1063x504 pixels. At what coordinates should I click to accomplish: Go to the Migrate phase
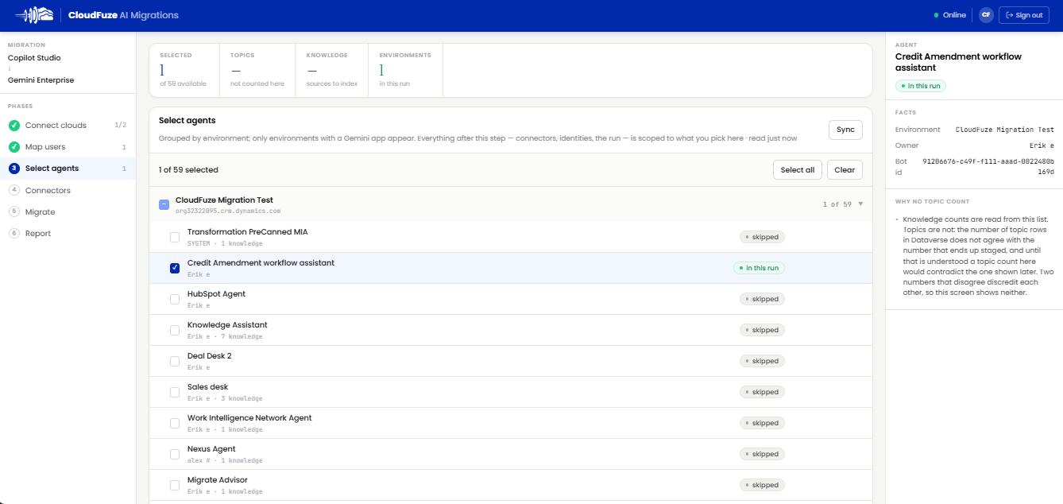pyautogui.click(x=68, y=211)
